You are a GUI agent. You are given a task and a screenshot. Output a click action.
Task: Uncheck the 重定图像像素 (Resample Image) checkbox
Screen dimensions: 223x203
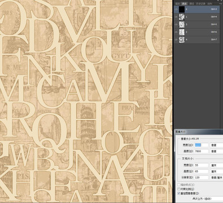pyautogui.click(x=179, y=193)
